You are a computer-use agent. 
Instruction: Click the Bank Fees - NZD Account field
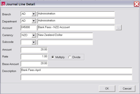[x=76, y=28]
